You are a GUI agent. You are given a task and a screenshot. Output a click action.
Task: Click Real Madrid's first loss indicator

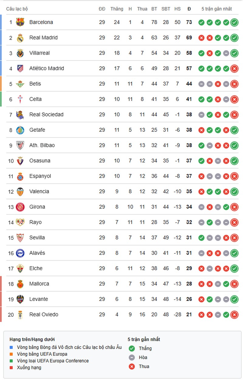tap(201, 38)
